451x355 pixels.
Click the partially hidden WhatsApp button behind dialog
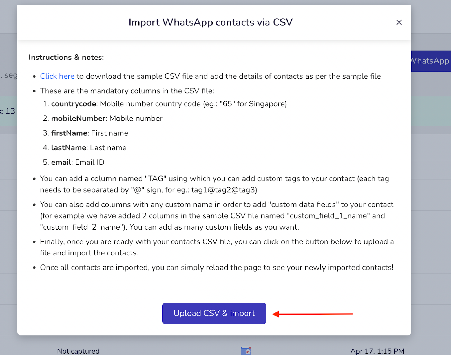431,61
